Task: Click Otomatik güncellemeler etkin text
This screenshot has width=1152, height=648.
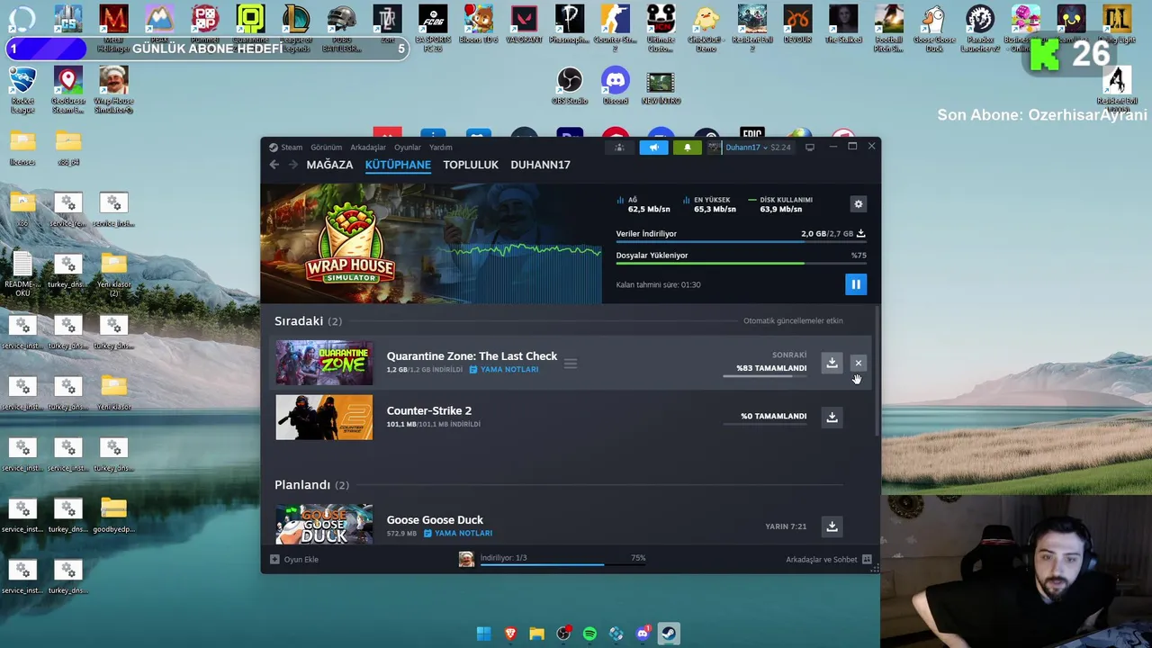Action: (793, 321)
